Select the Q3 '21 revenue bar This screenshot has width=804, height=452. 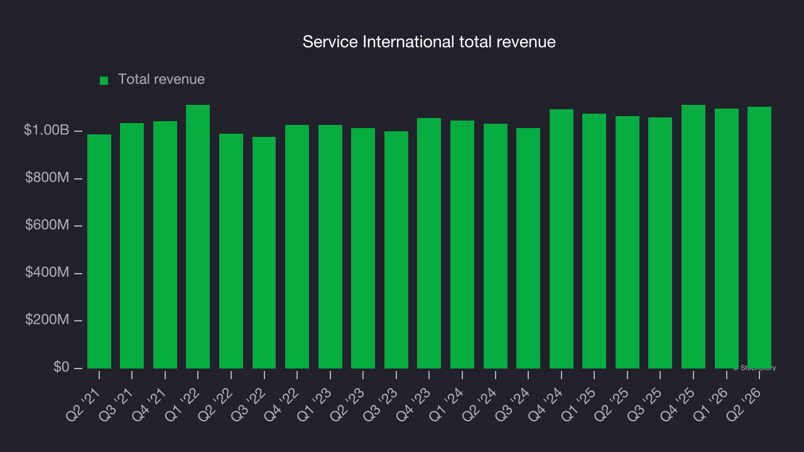(132, 245)
